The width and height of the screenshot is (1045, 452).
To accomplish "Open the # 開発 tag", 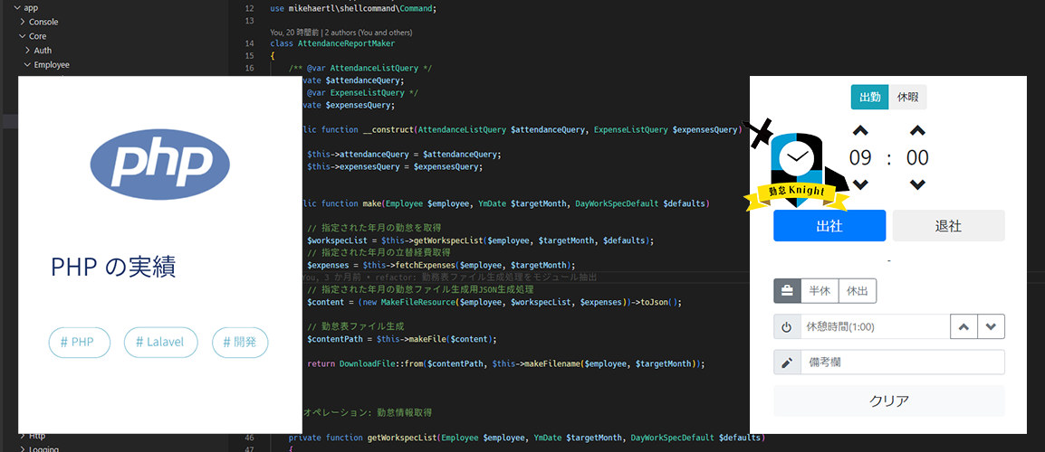I will coord(241,342).
